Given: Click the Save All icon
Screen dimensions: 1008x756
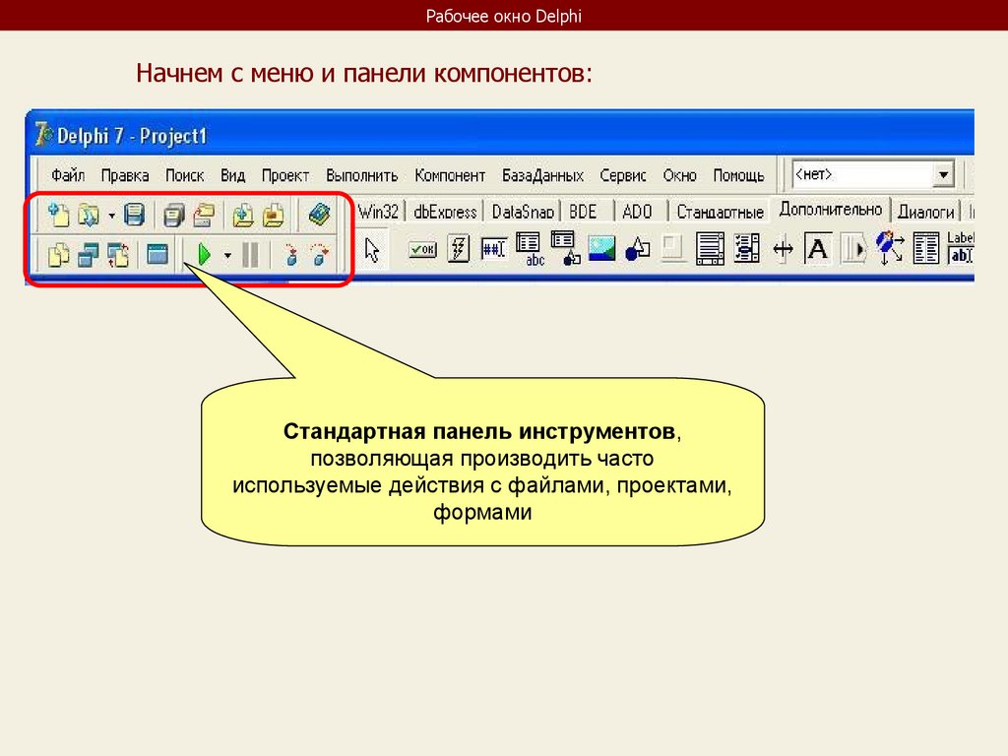Looking at the screenshot, I should 173,215.
